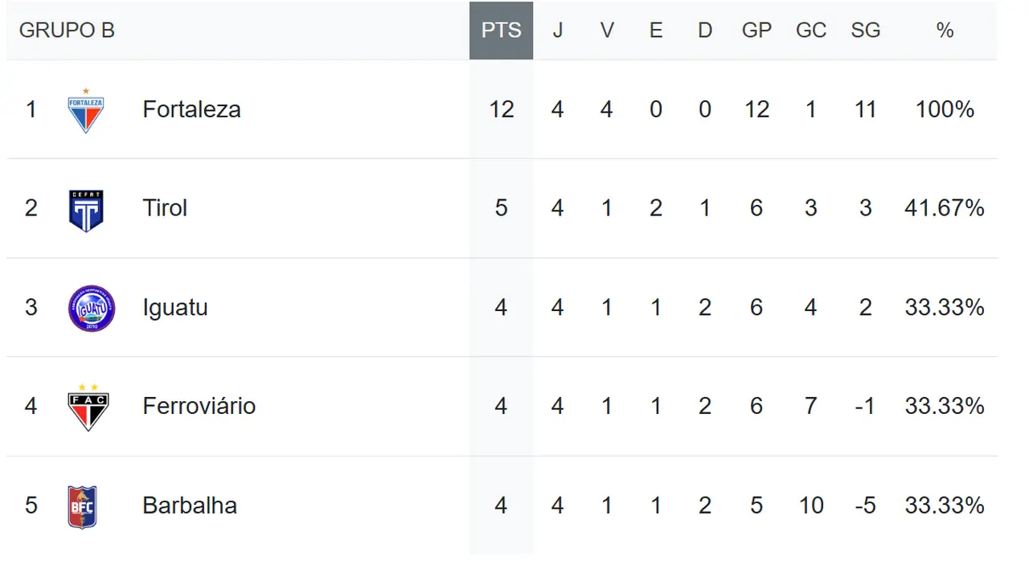
Task: Click the Tirol club shield logo
Action: pyautogui.click(x=86, y=211)
